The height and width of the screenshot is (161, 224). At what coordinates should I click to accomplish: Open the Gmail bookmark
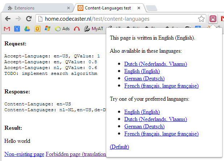pos(7,29)
